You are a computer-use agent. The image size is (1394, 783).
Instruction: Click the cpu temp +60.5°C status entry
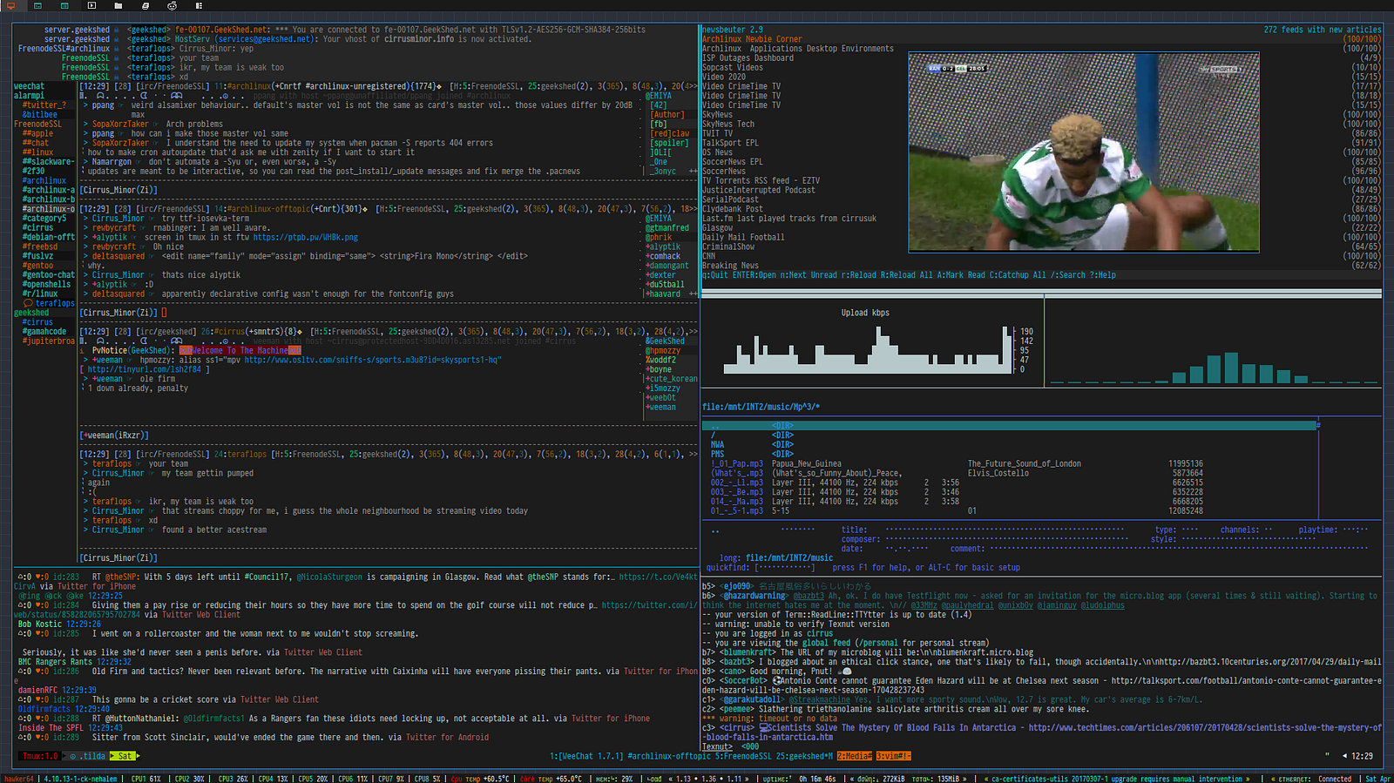pyautogui.click(x=481, y=779)
